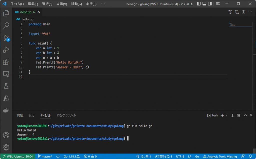Change タブのサイズ: 4 indentation setting
The image size is (256, 159).
[163, 157]
